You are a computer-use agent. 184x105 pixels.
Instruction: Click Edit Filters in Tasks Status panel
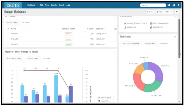click(x=164, y=43)
